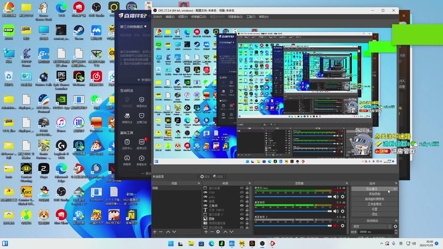Open 任务中心 tool in 直播伴侣 window
443x249 pixels.
[127, 144]
